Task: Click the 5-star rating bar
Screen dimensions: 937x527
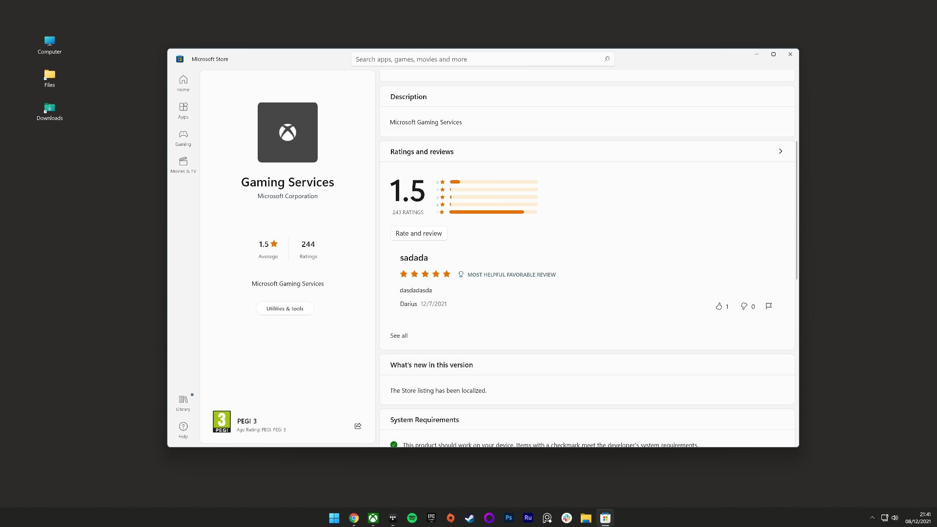Action: [x=493, y=182]
